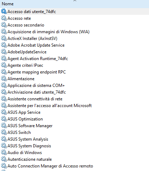Click the gear icon for Agente criteri IPsec
Screen dimensions: 149x171
tap(4, 65)
